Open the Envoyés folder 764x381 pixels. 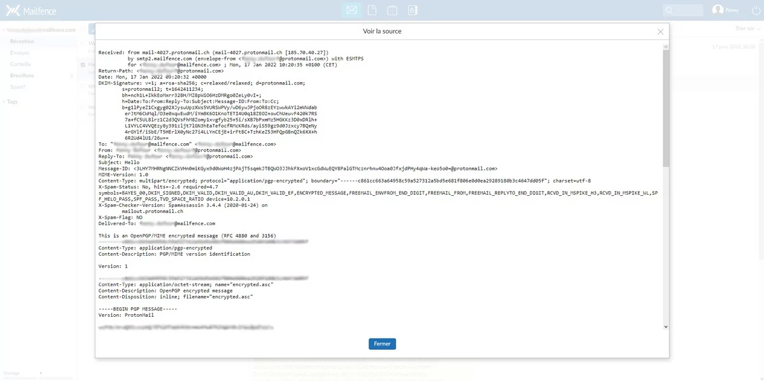pyautogui.click(x=20, y=53)
